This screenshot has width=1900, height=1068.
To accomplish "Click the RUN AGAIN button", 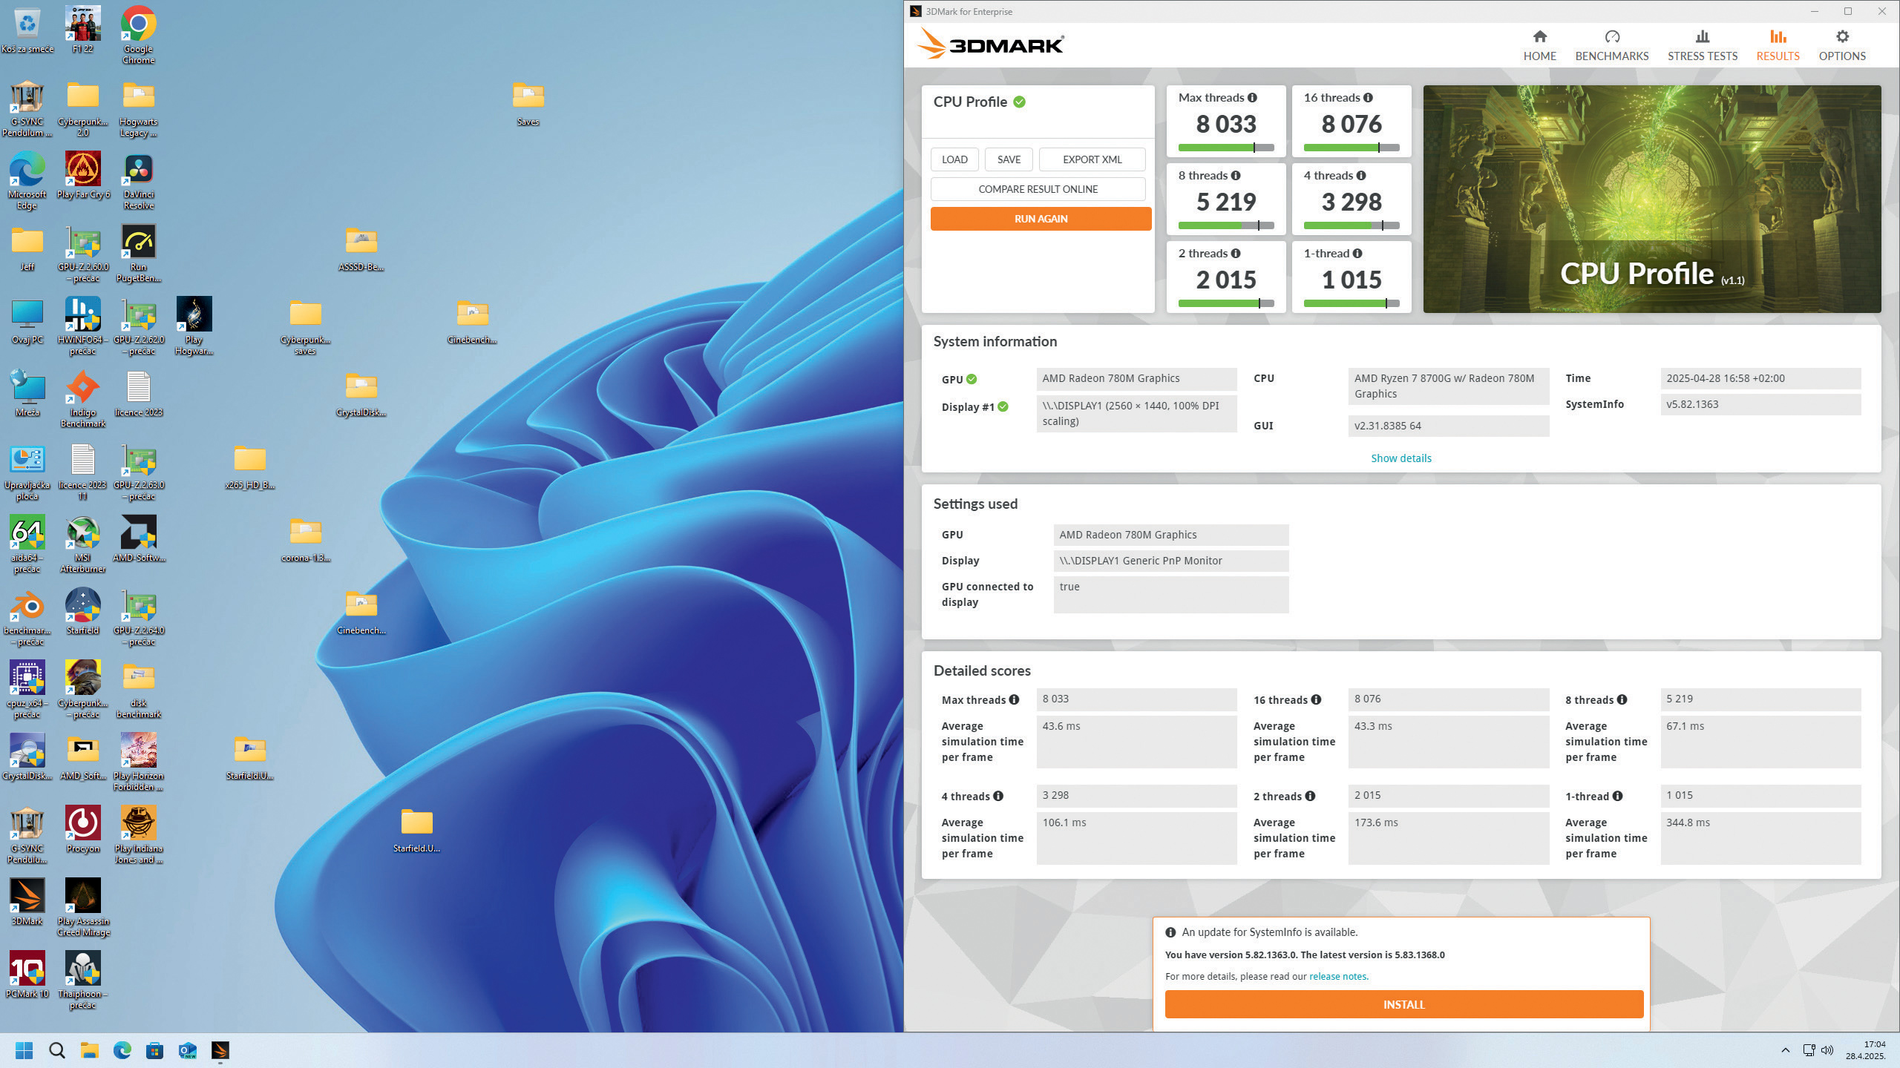I will (1041, 219).
